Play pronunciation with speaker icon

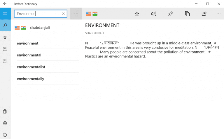(154, 14)
